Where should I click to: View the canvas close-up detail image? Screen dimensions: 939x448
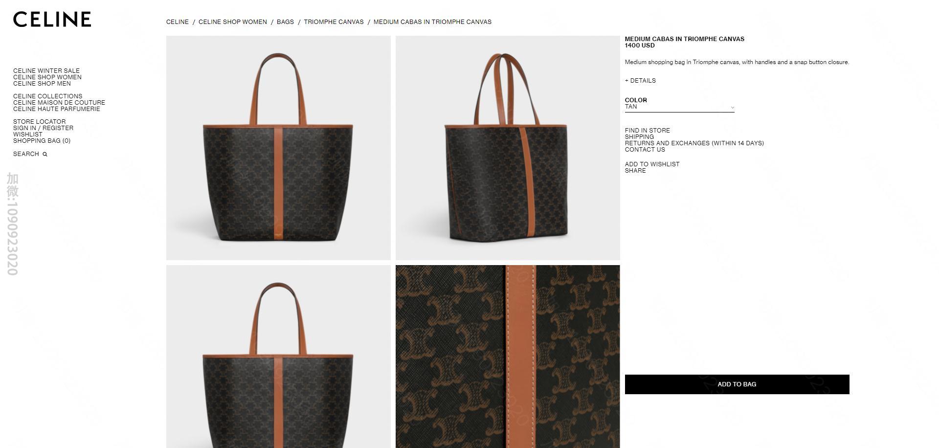pos(508,357)
